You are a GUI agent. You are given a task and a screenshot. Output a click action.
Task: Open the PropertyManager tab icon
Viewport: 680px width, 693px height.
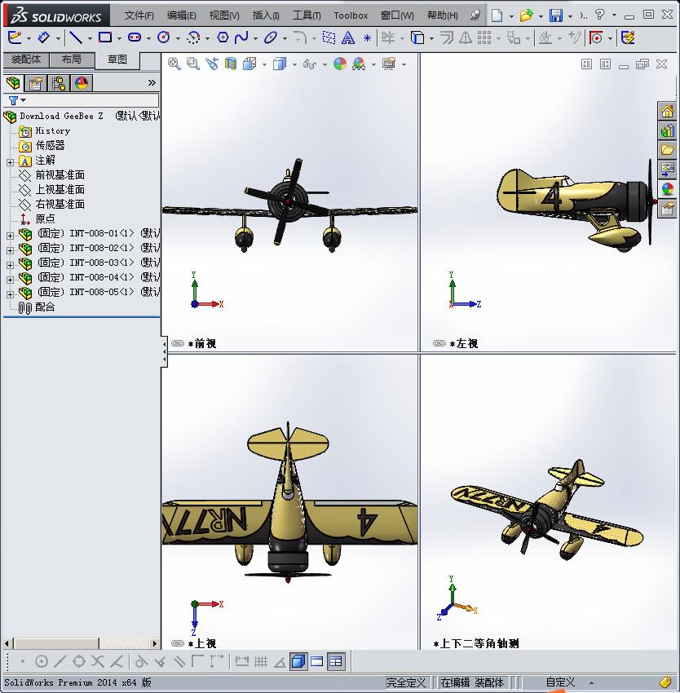pyautogui.click(x=36, y=82)
